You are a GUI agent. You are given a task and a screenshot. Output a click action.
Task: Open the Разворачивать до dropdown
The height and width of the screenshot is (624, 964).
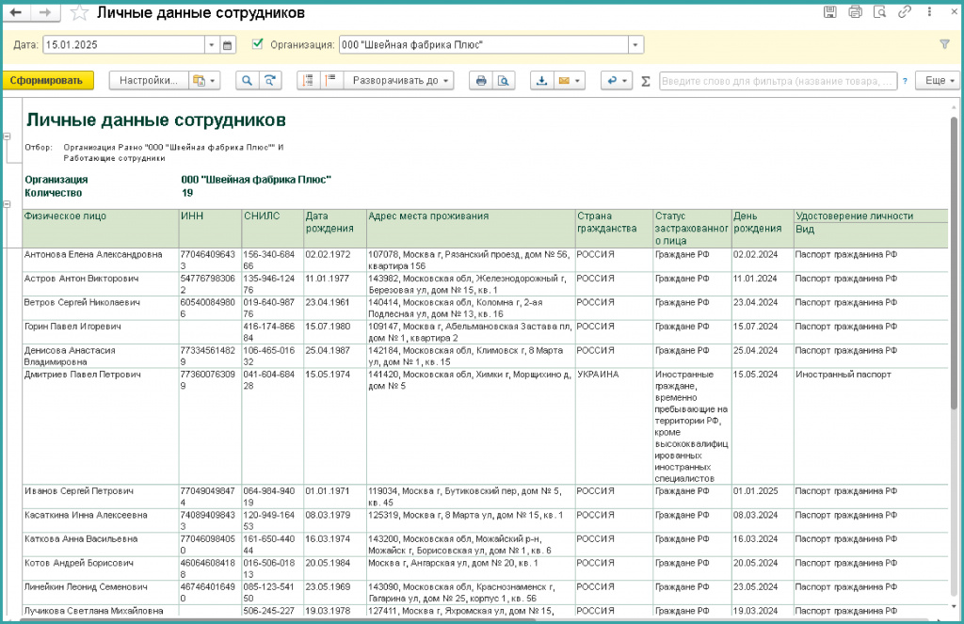coord(399,81)
